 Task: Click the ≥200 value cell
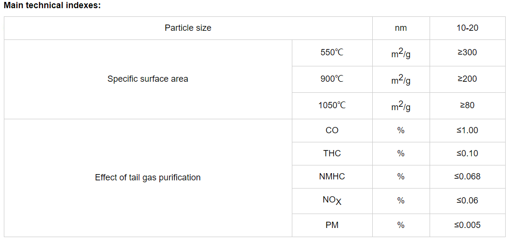[x=467, y=79]
